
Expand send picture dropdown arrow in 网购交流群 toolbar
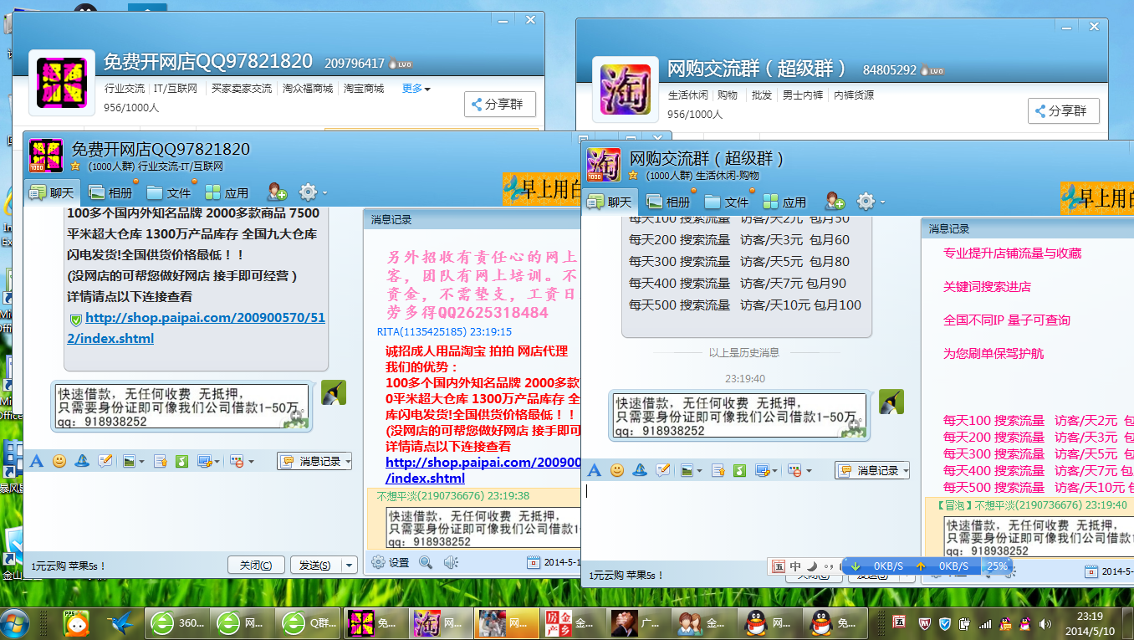click(699, 471)
